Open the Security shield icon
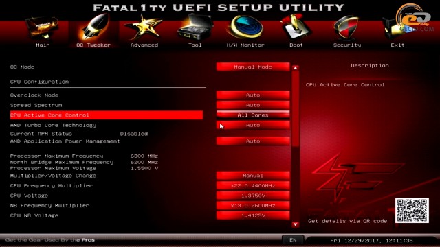 point(346,27)
